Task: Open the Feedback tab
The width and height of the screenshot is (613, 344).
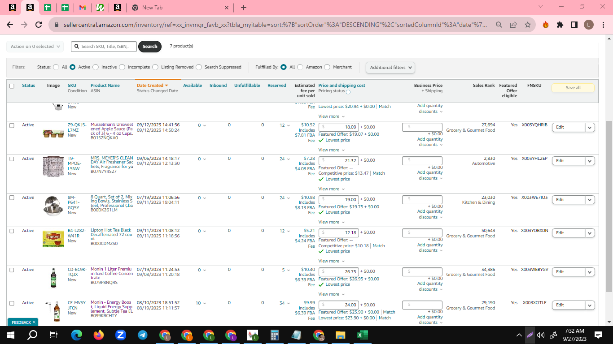Action: click(21, 322)
